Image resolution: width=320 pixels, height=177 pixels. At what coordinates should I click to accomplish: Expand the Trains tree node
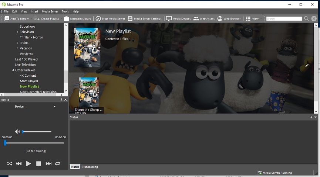pos(17,43)
